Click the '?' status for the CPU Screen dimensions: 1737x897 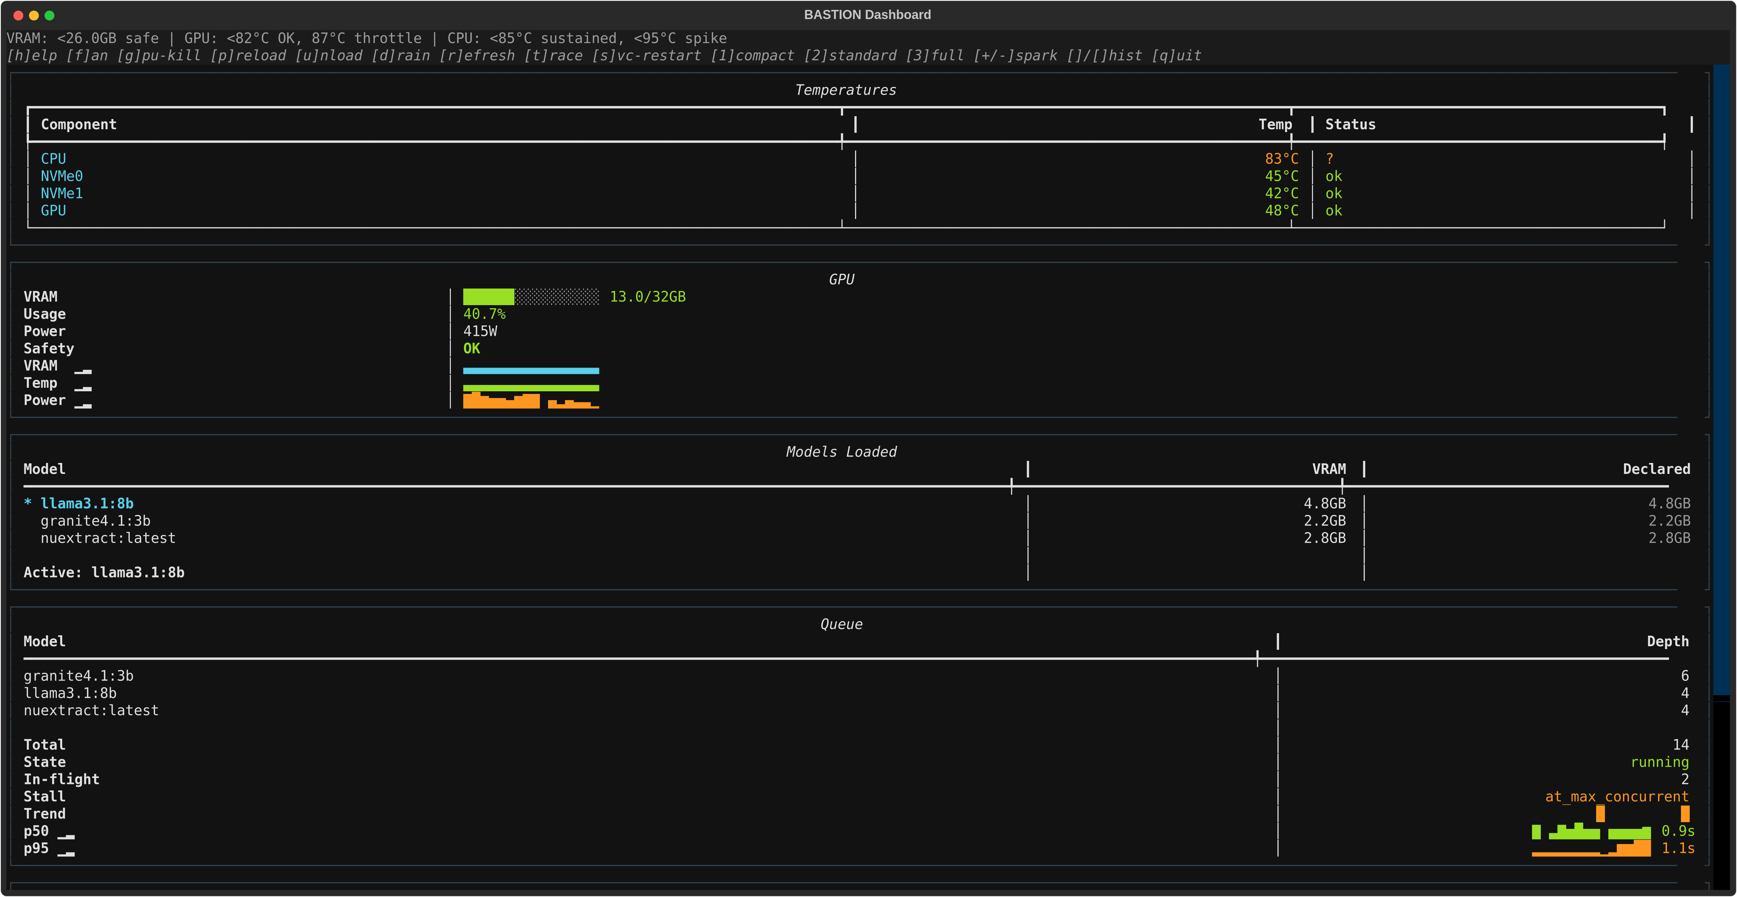[1329, 159]
